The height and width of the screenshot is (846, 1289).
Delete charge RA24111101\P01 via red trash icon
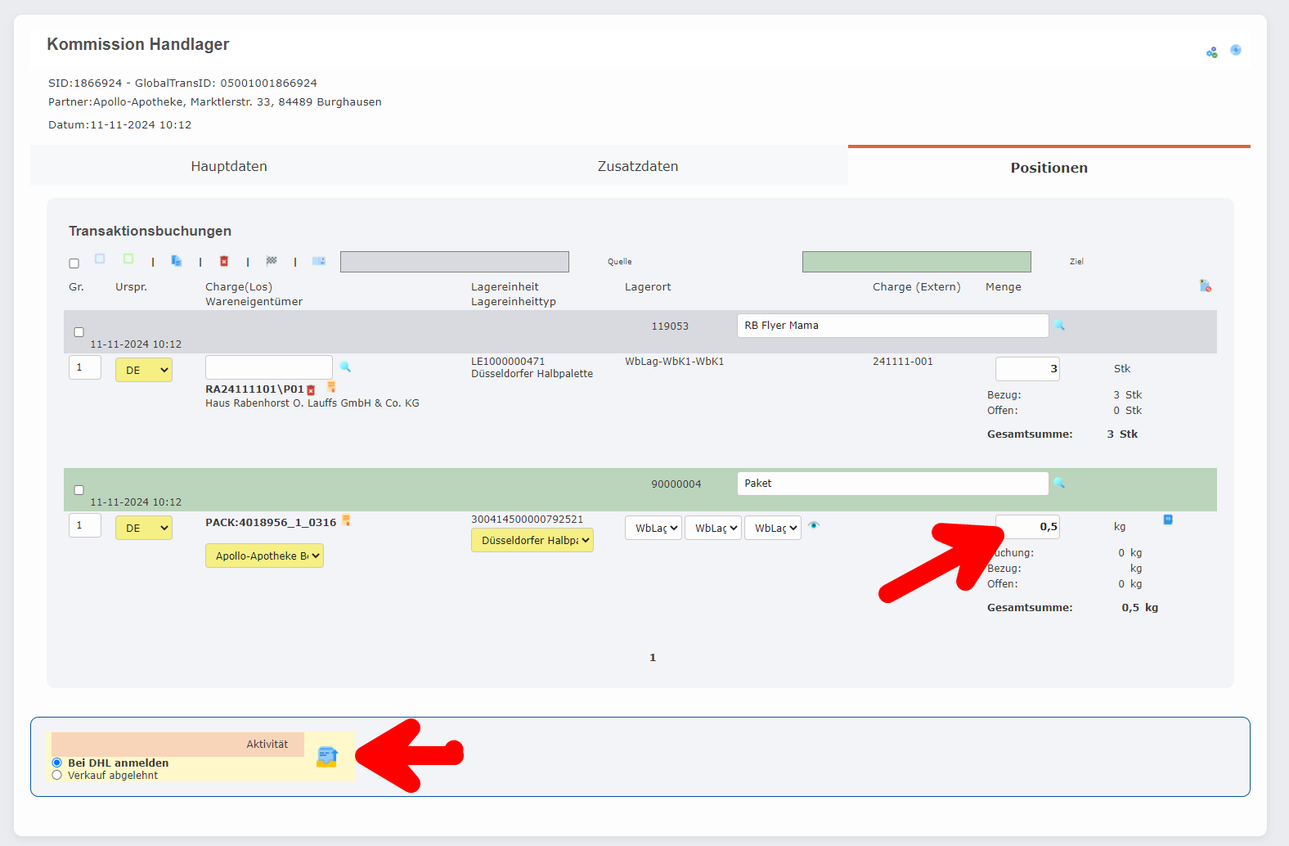tap(311, 390)
